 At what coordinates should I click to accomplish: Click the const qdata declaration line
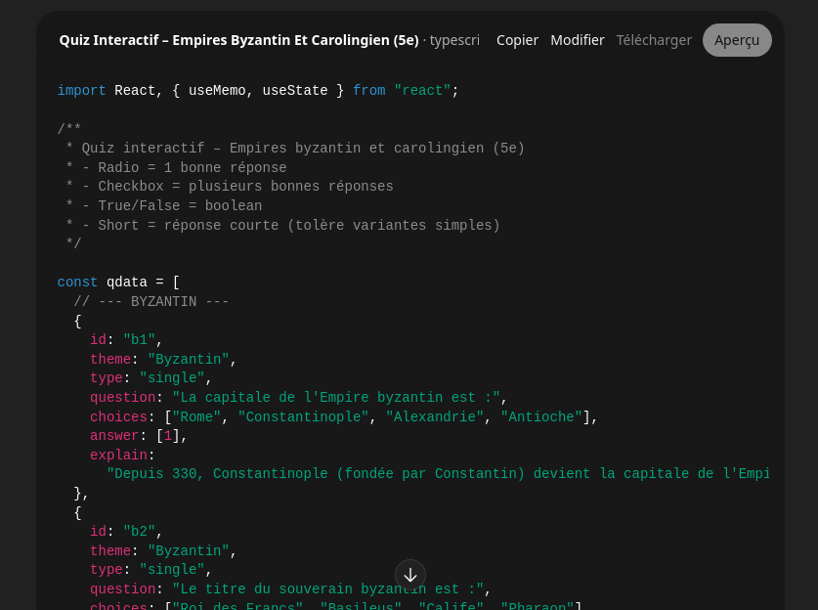click(118, 283)
